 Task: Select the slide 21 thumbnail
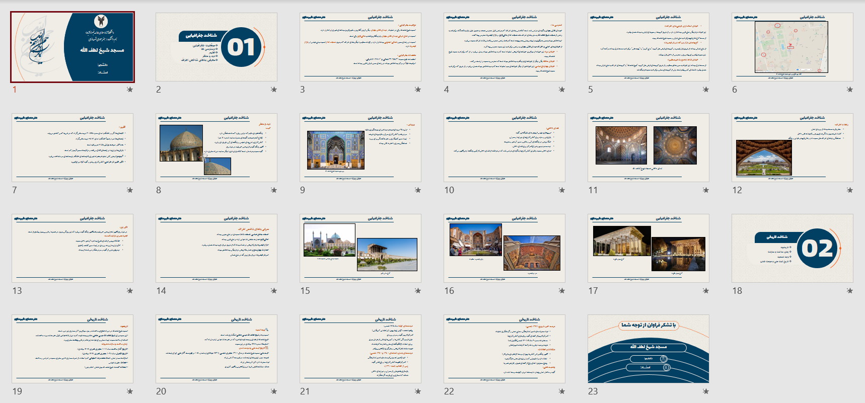pos(361,349)
